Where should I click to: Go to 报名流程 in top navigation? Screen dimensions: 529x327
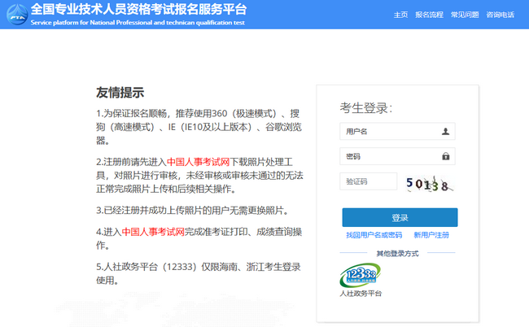point(429,15)
